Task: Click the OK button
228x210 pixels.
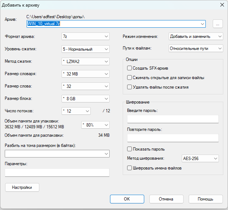Action: pos(127,199)
